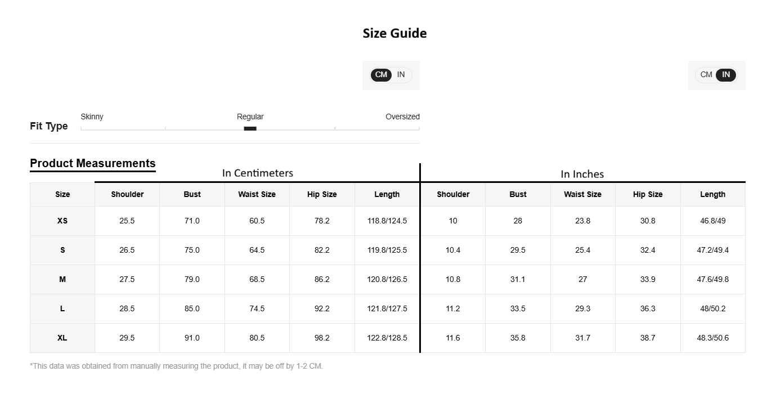The width and height of the screenshot is (776, 394).
Task: Select CM on the left unit toggle
Action: 381,75
